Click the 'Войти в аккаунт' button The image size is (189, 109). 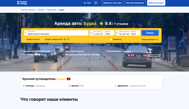coord(156,3)
